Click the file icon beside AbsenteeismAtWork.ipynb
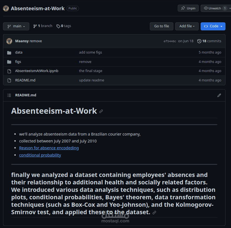 (x=9, y=71)
